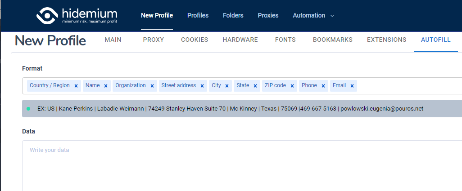Delete the Email tag

[352, 86]
